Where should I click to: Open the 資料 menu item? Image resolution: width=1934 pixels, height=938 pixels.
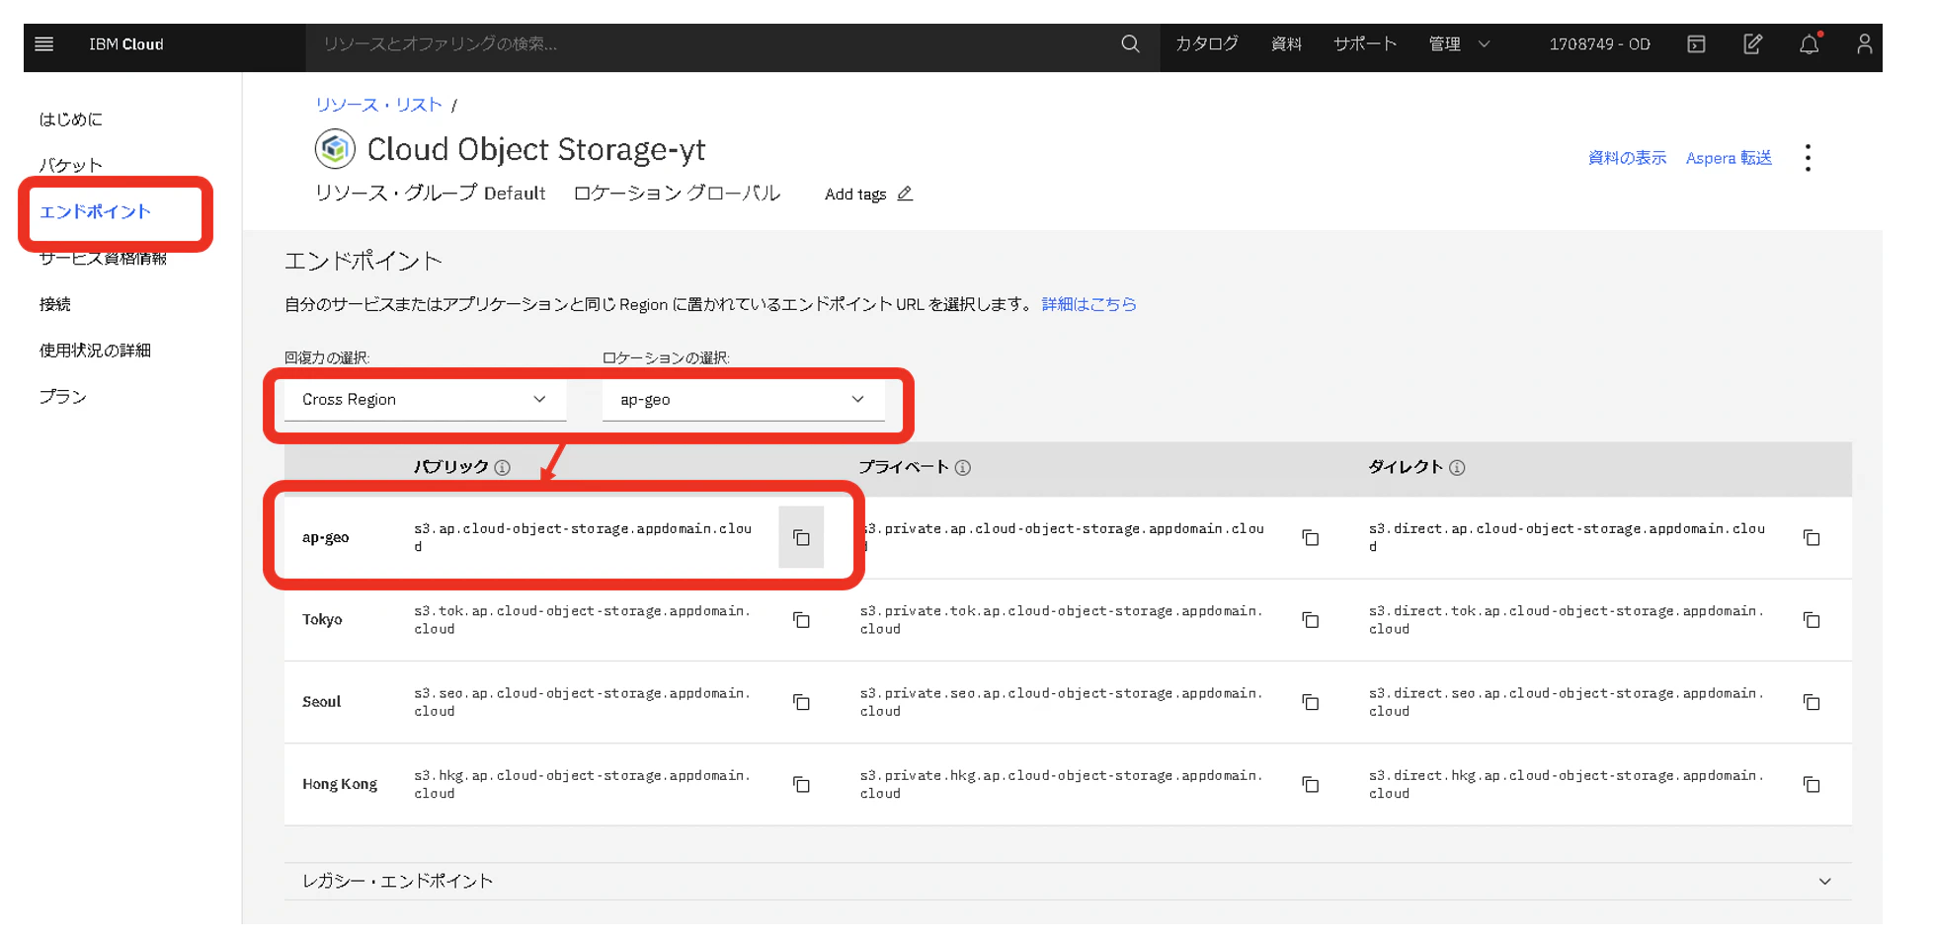[1286, 44]
